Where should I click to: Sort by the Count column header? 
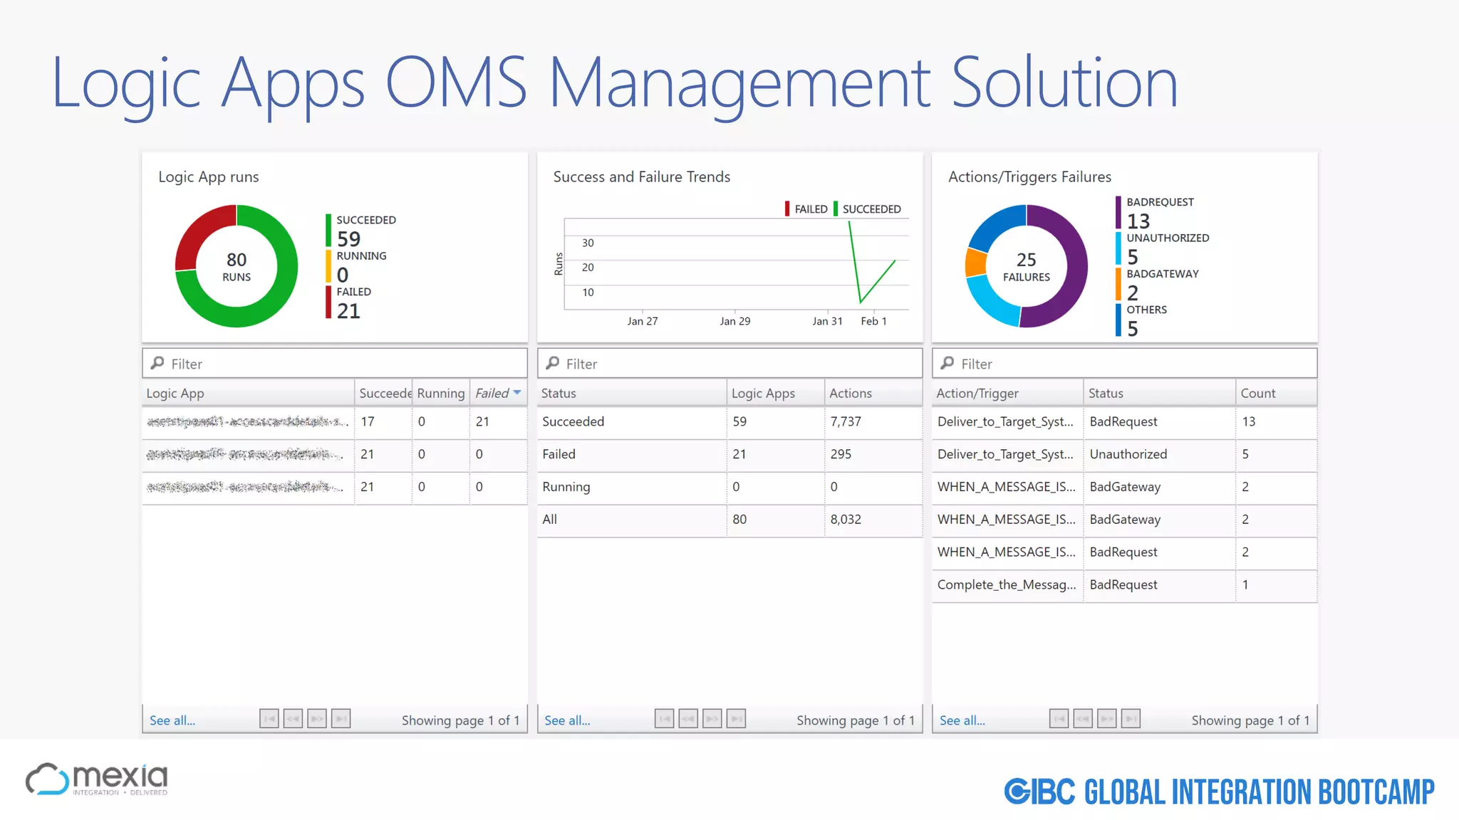coord(1258,393)
